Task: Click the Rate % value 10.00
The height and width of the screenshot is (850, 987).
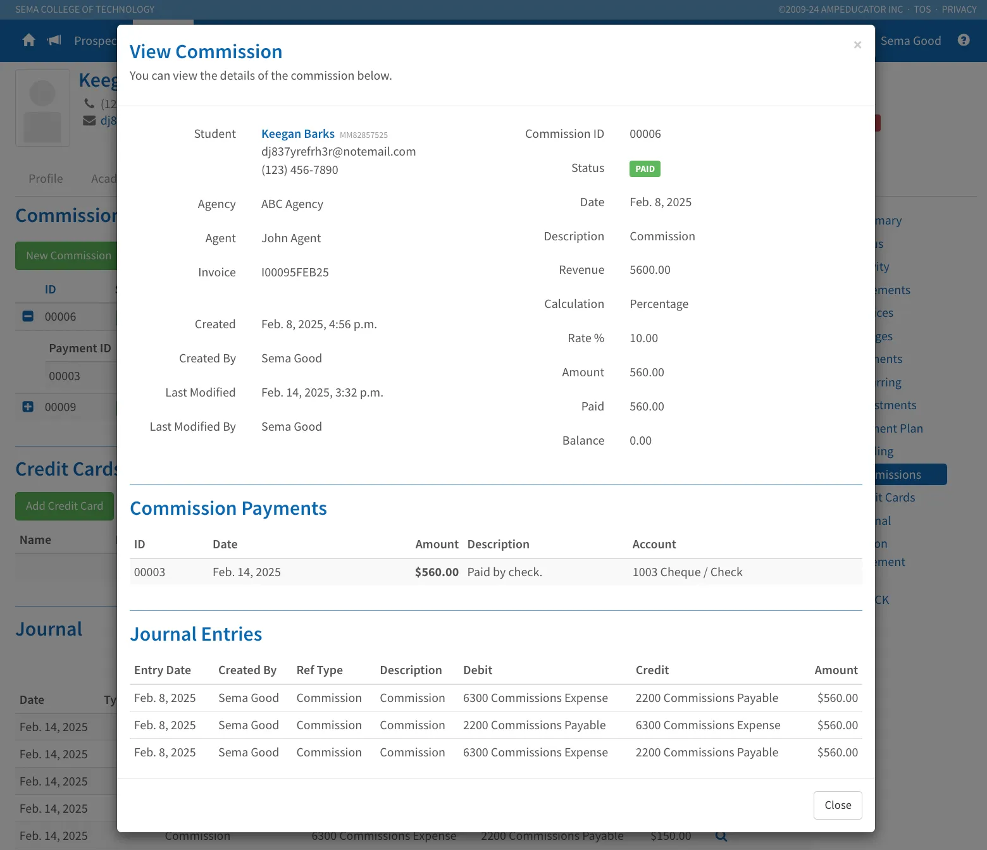Action: coord(643,338)
